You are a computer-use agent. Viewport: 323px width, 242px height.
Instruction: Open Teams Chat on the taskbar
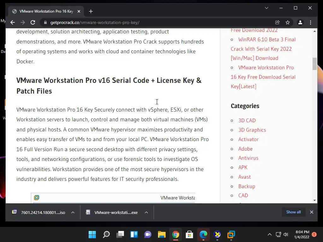pyautogui.click(x=148, y=234)
